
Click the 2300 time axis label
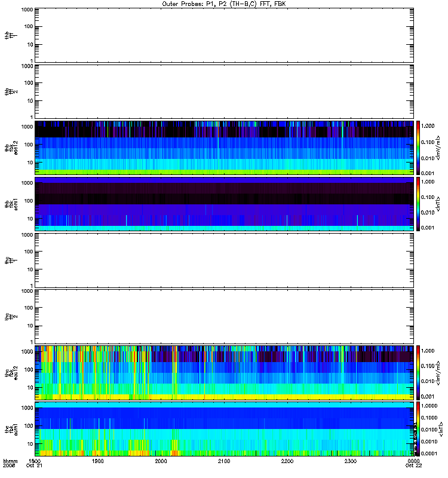[351, 461]
